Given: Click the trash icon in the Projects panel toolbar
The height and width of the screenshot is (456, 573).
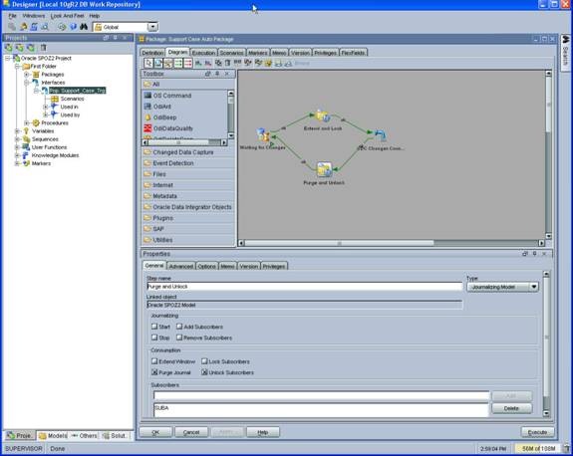Looking at the screenshot, I should (43, 48).
